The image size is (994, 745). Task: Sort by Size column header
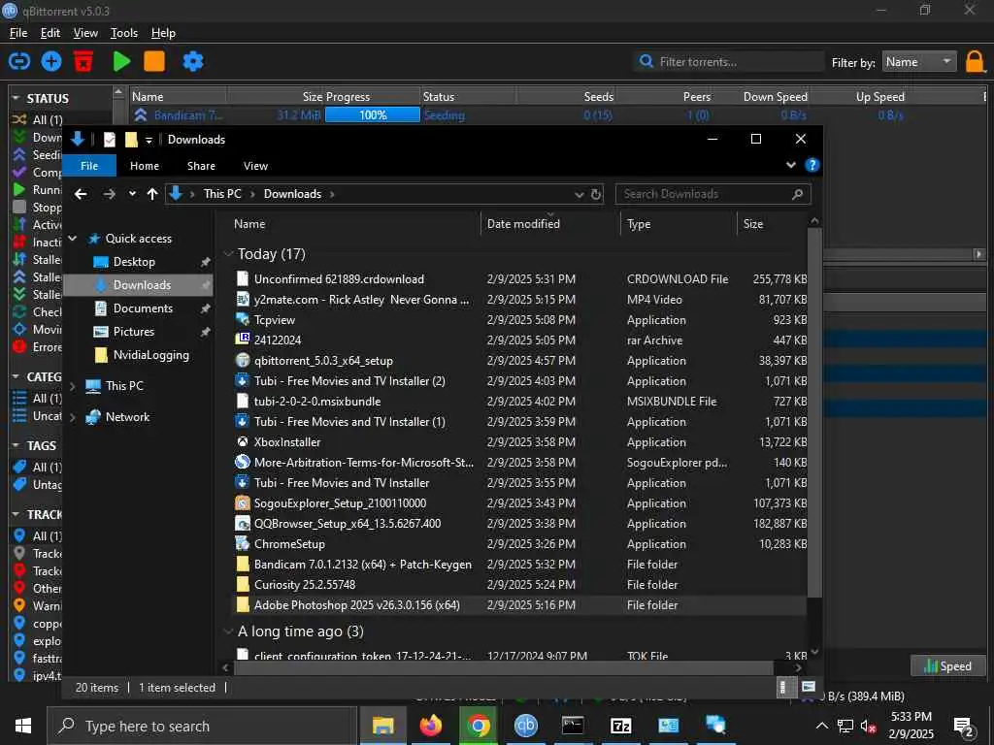(x=753, y=224)
